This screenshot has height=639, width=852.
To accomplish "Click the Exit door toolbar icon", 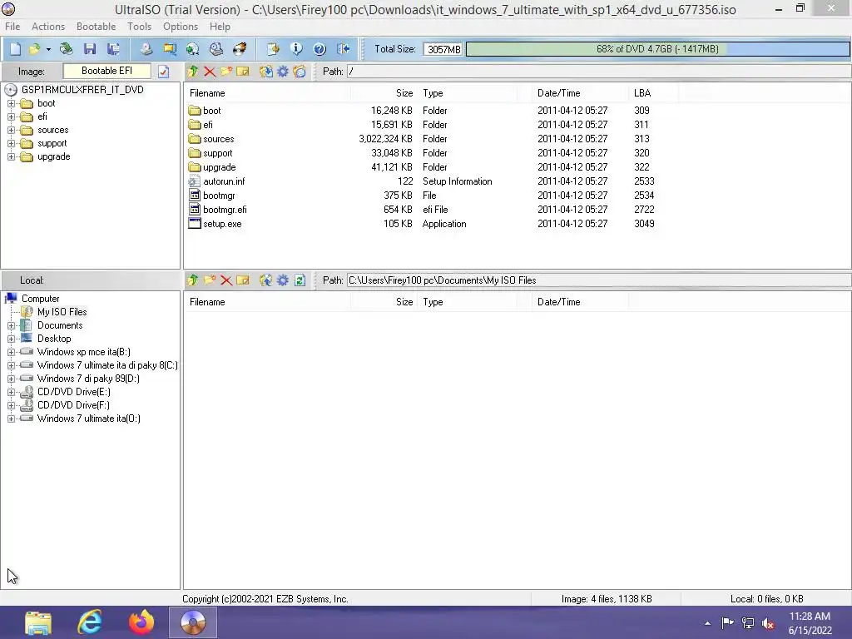I will 343,49.
